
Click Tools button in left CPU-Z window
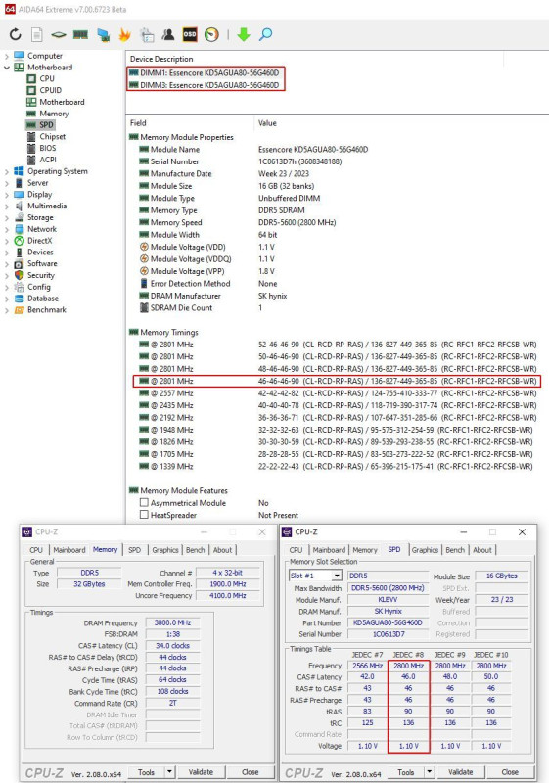[x=146, y=772]
